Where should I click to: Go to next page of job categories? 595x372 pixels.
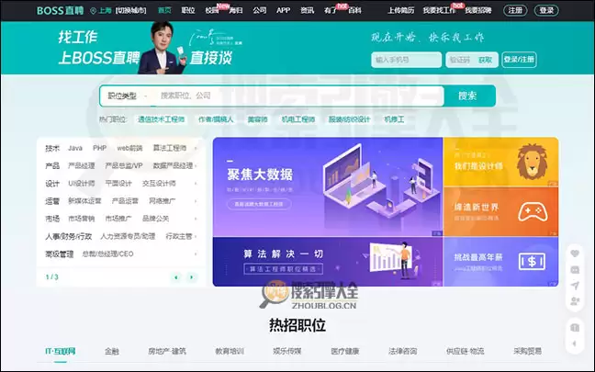point(192,277)
